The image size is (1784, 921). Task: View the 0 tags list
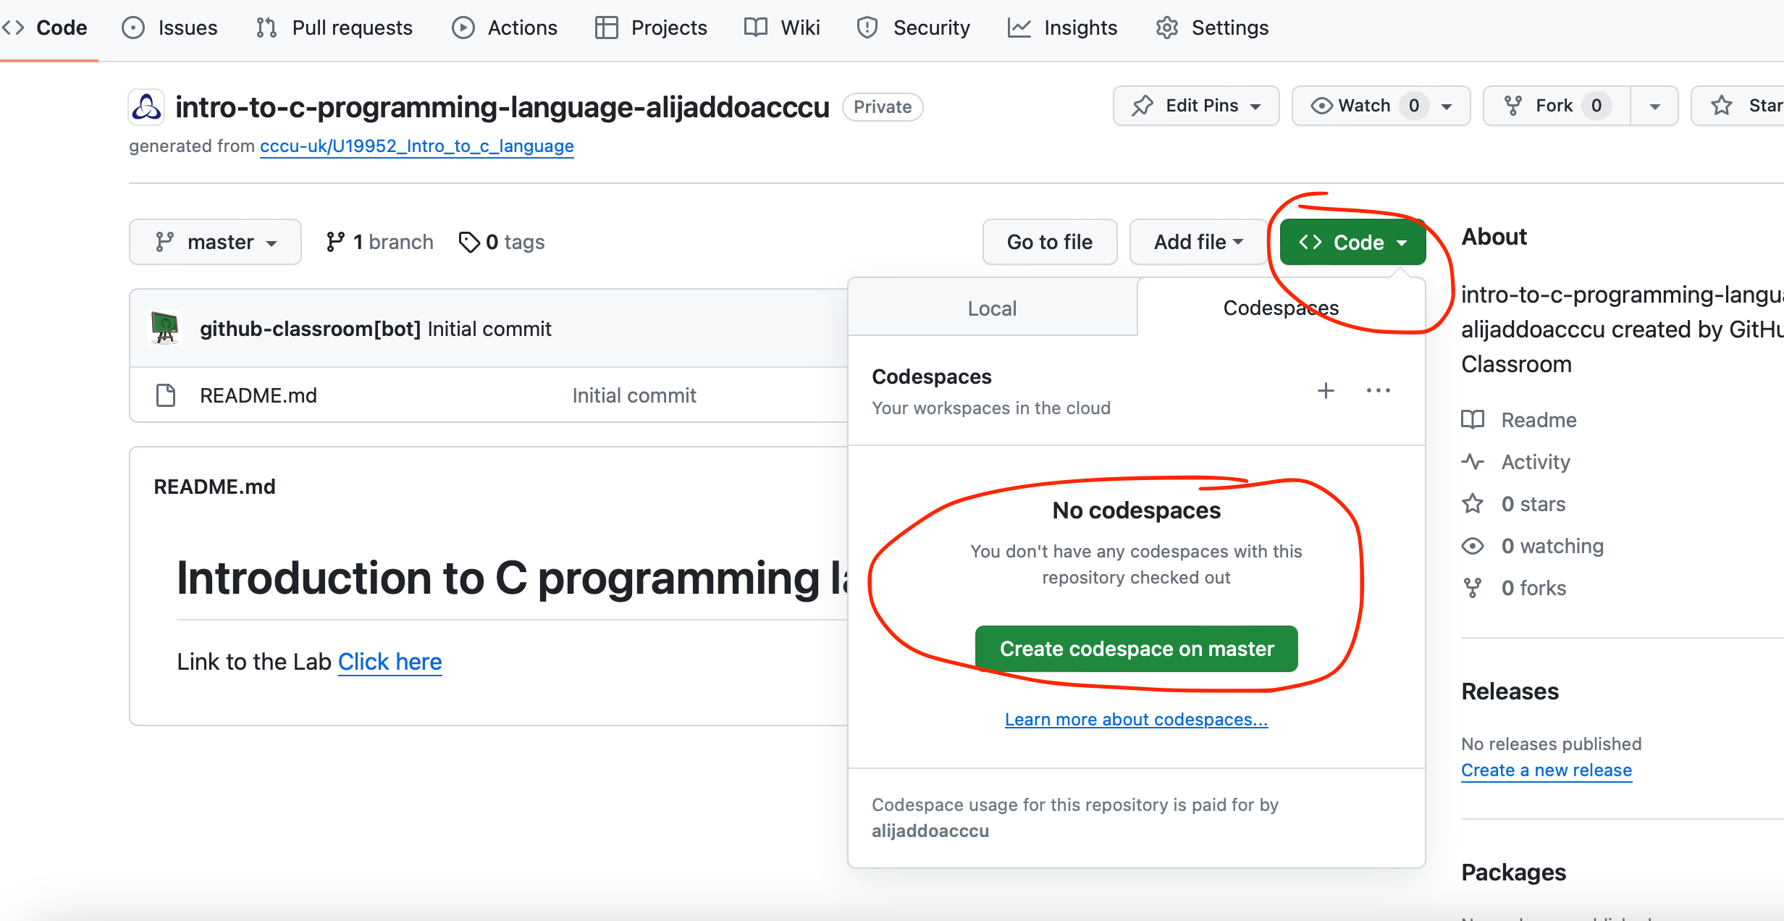(x=502, y=242)
